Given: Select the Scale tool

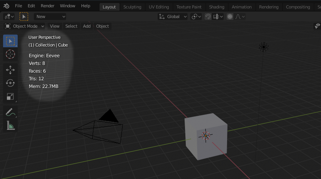Looking at the screenshot, I should 10,96.
